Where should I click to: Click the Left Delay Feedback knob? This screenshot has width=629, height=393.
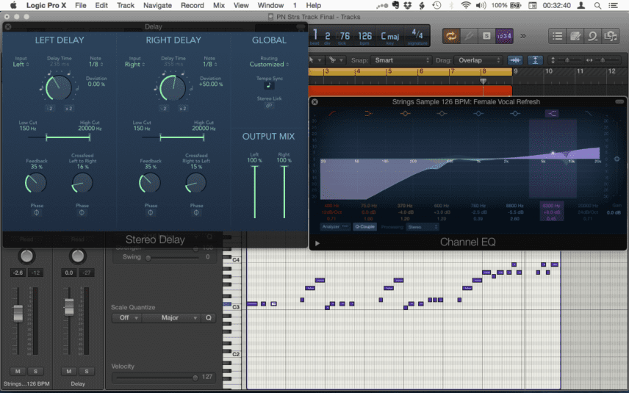36,182
